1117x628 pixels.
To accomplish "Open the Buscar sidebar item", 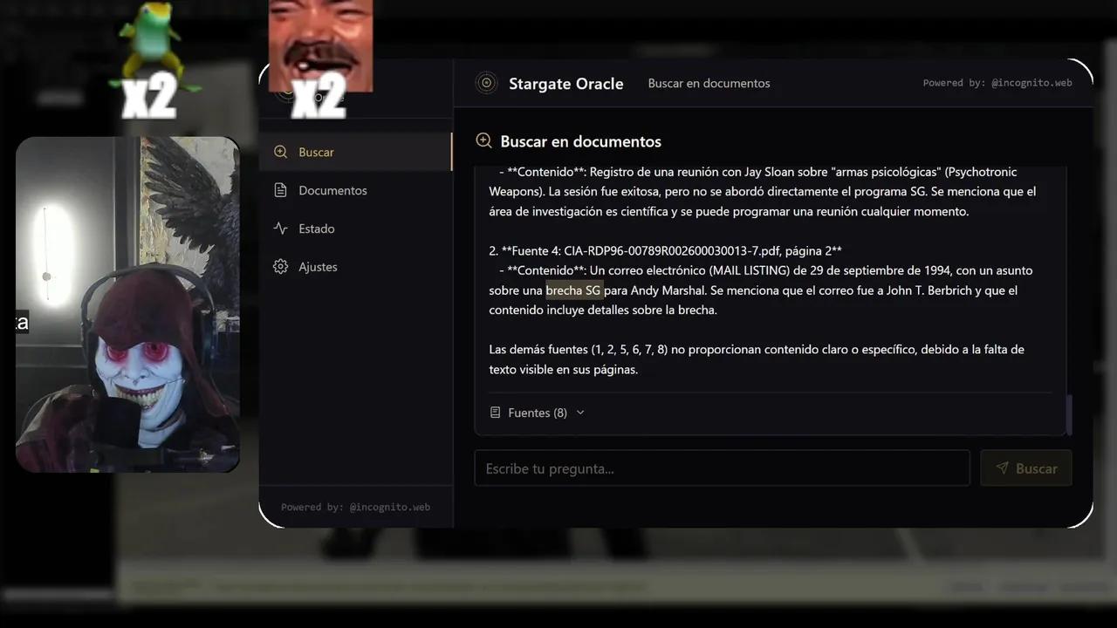I will coord(356,152).
